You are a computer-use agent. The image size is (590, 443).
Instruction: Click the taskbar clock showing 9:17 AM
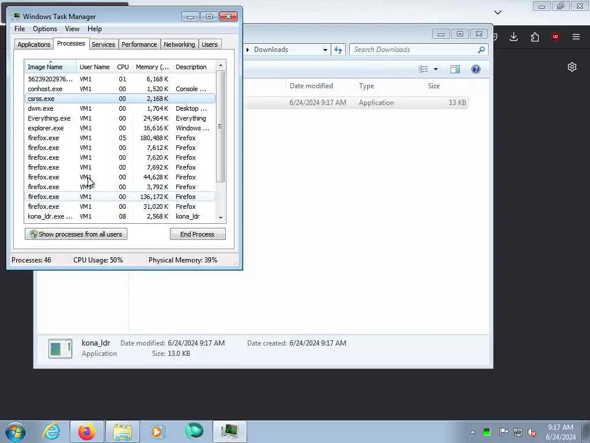click(x=561, y=432)
